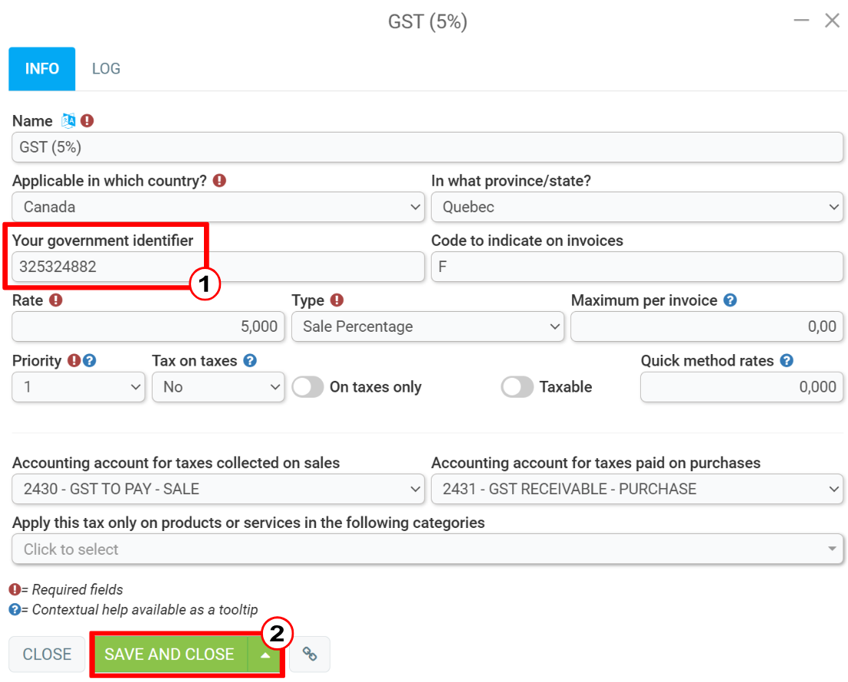The height and width of the screenshot is (682, 848).
Task: Switch to the LOG tab
Action: coord(106,69)
